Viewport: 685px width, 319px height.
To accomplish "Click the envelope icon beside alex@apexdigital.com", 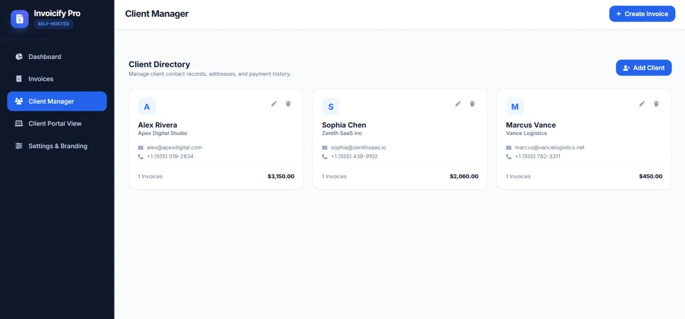I will [x=141, y=148].
